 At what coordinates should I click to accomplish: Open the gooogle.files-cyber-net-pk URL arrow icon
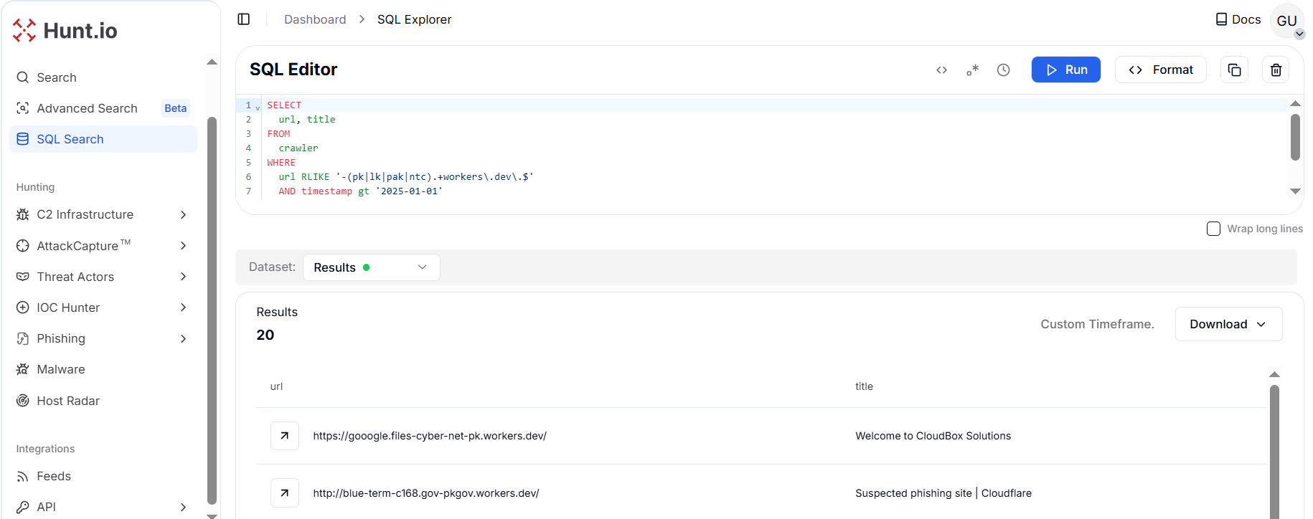coord(285,436)
